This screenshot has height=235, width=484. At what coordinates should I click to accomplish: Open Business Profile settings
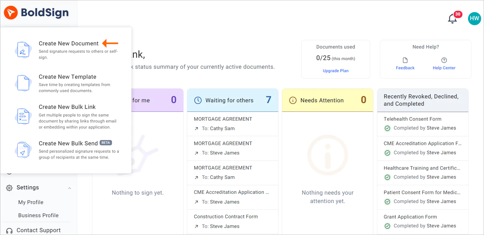pos(38,215)
